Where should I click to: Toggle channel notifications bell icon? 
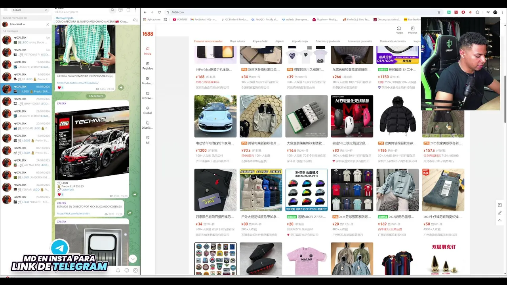tap(118, 270)
